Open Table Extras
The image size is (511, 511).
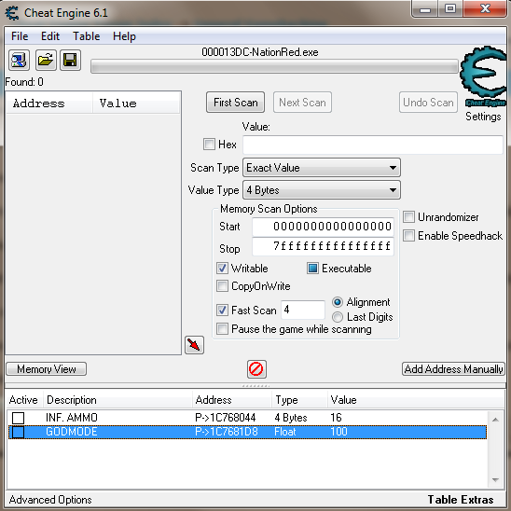(x=461, y=500)
